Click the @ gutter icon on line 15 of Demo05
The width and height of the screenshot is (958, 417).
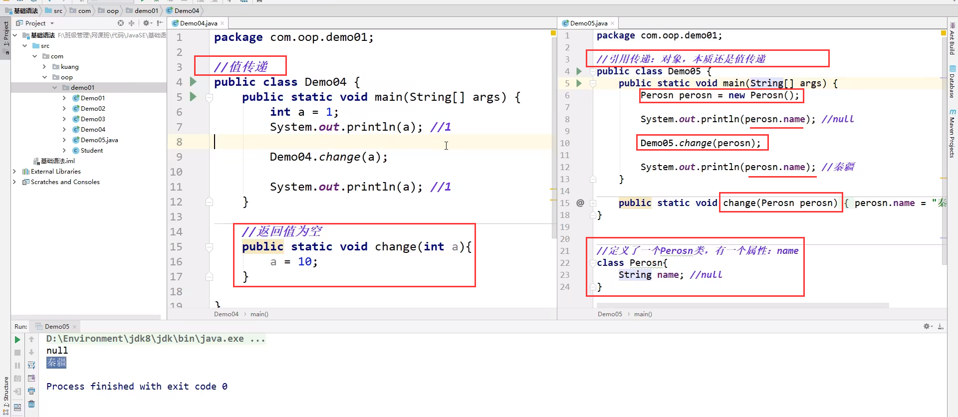point(580,203)
